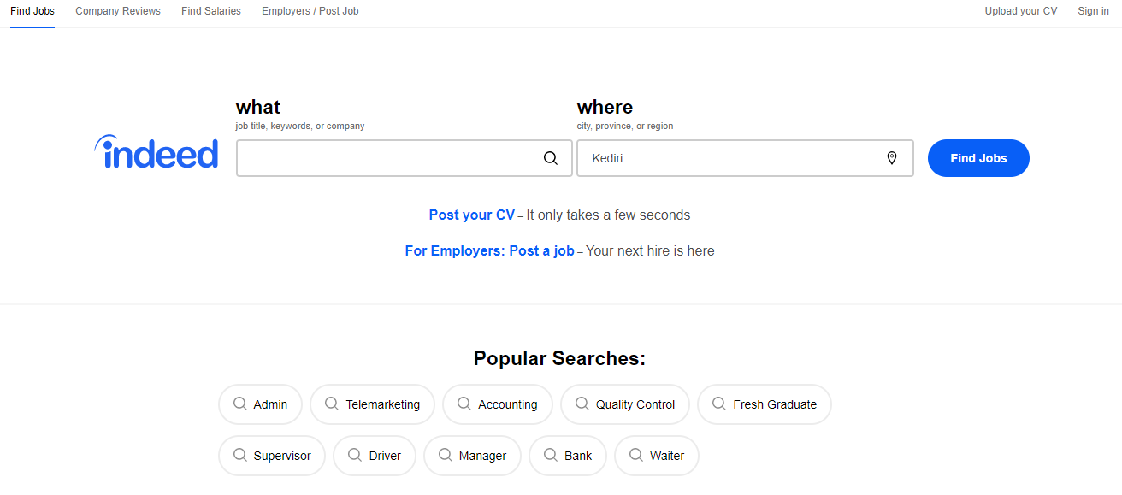Click the search icon on the Bank chip
This screenshot has width=1122, height=495.
[551, 455]
